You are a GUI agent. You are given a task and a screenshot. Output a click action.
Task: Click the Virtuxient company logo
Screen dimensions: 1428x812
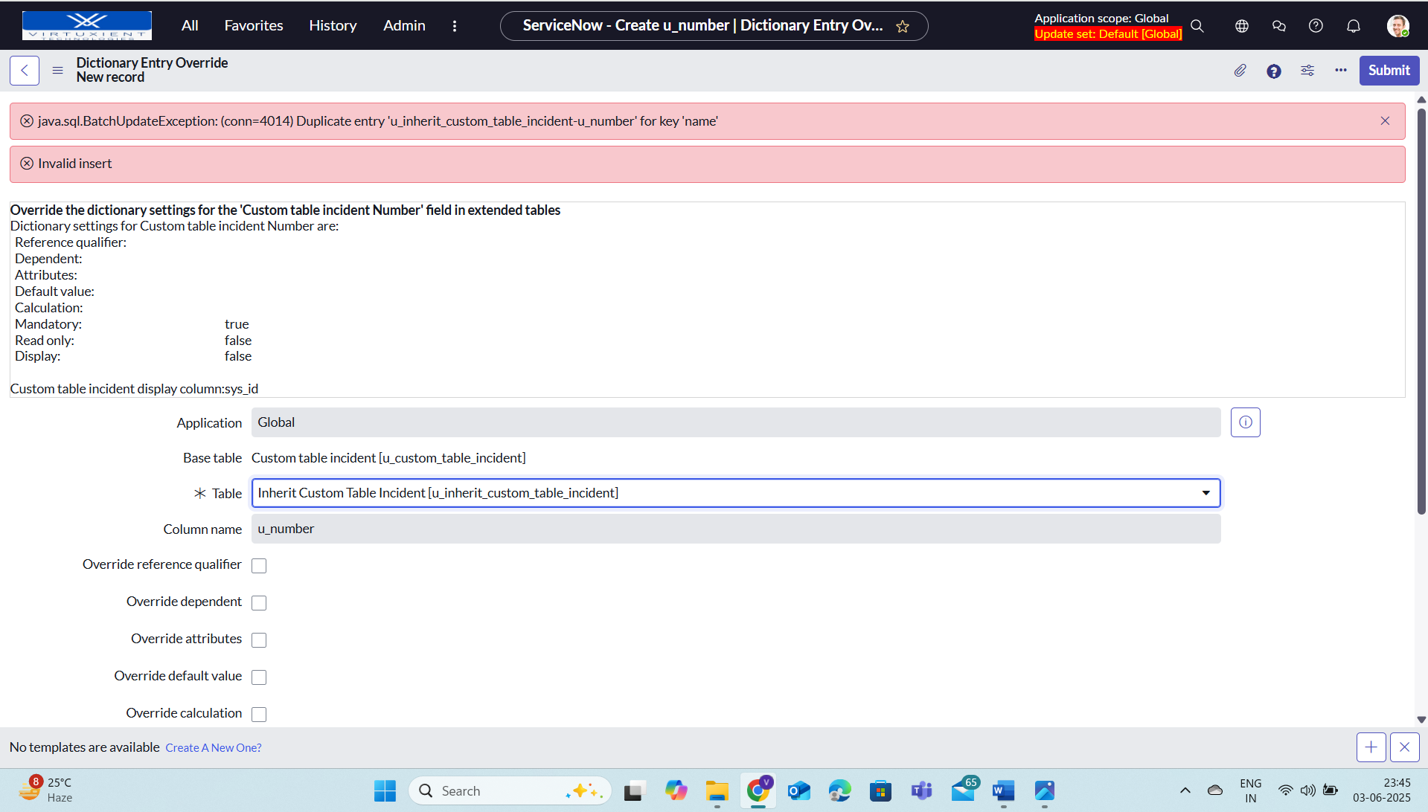coord(87,25)
